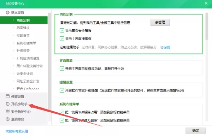Toggle 使用360解除占用 right-click menu checkbox
The height and width of the screenshot is (136, 212).
[62, 112]
